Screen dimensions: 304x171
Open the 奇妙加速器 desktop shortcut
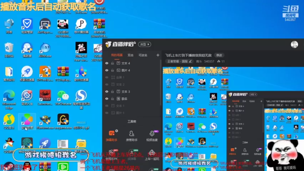click(81, 74)
